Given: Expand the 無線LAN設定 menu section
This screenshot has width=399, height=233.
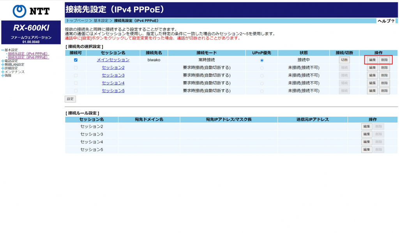Looking at the screenshot, I should pyautogui.click(x=2, y=65).
